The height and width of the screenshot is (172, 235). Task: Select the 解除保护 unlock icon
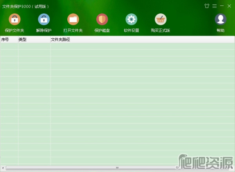(44, 19)
